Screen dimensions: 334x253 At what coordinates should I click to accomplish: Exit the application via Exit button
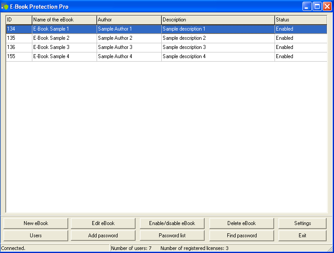302,236
